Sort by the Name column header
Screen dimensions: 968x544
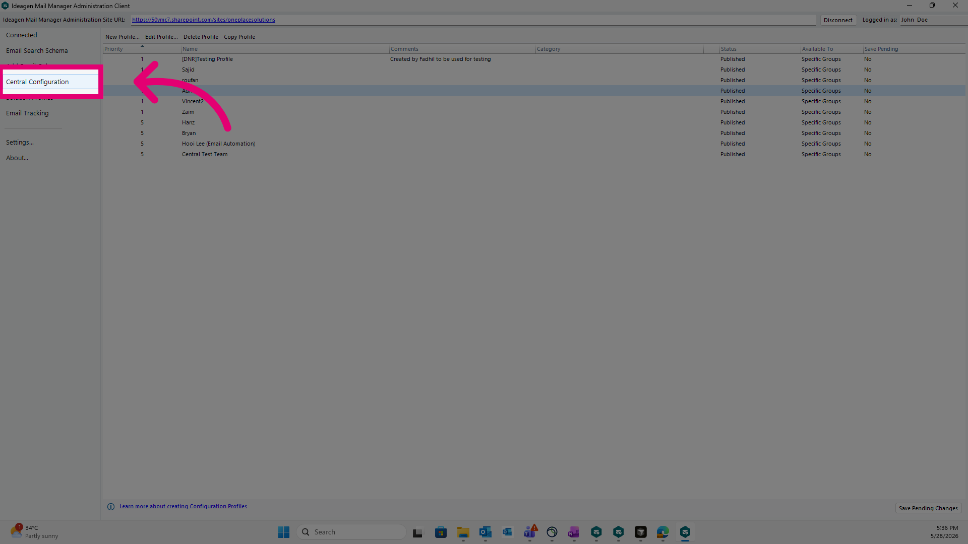(x=285, y=49)
